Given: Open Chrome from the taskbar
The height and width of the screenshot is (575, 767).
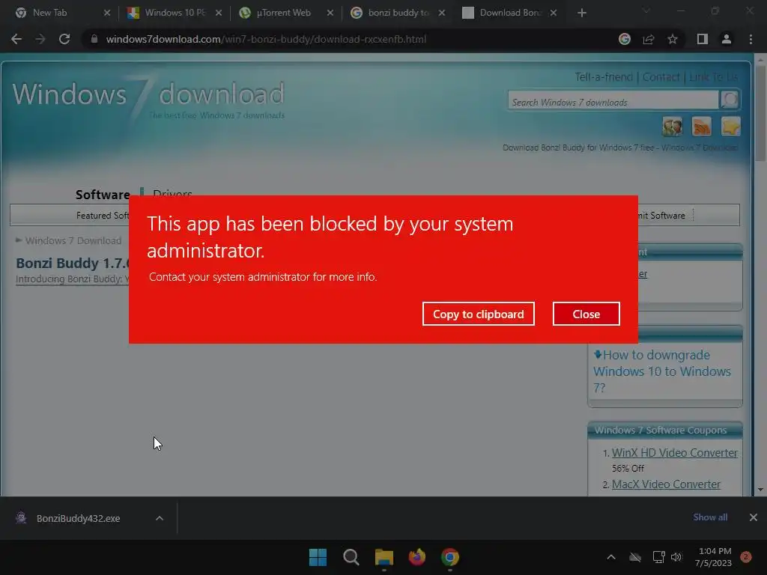Looking at the screenshot, I should [450, 557].
